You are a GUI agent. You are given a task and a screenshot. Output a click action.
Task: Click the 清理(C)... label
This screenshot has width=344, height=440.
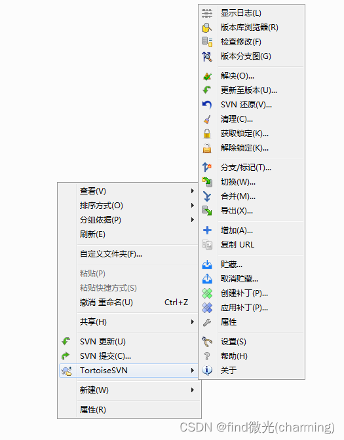(237, 120)
